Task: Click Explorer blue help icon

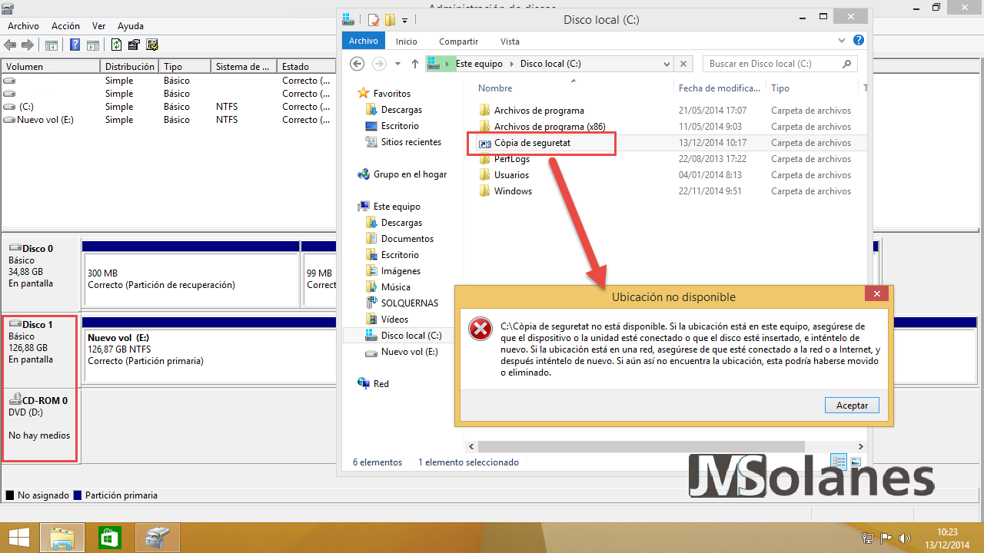Action: 859,41
